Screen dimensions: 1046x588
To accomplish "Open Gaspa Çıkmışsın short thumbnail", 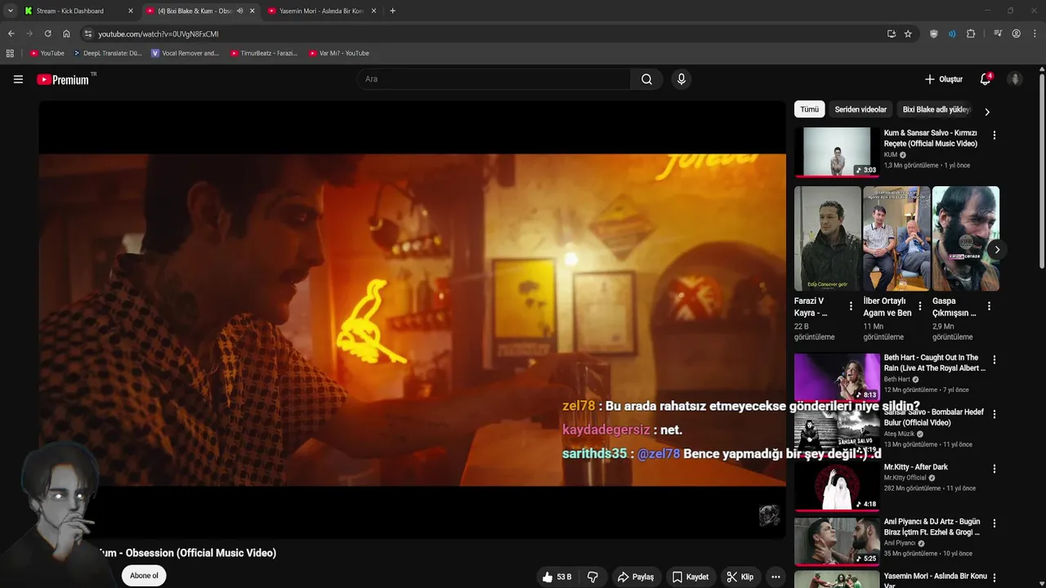I will (966, 238).
